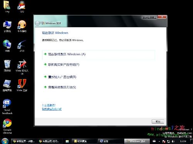Open the Computer desktop icon
Screen dimensions: 193x144
7,26
